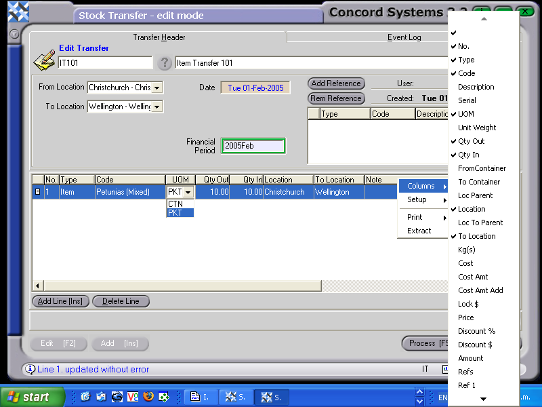Click the Concord Systems app logo top-left

point(18,12)
